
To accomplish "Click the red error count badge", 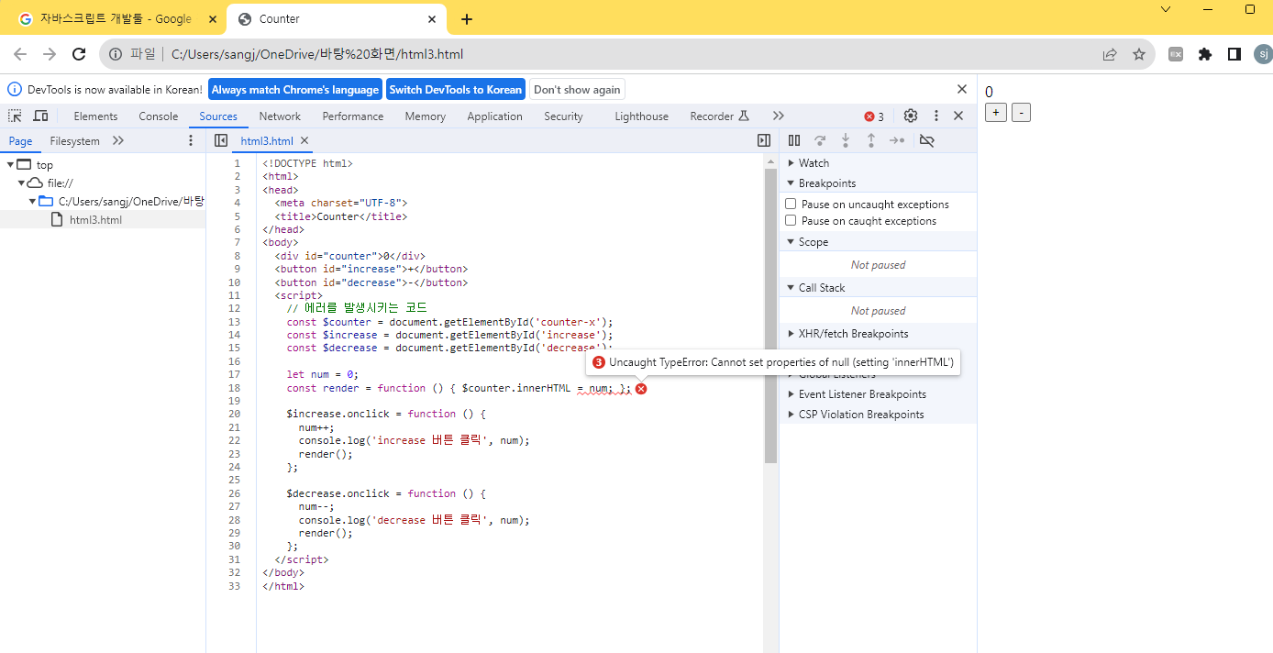I will click(x=874, y=116).
